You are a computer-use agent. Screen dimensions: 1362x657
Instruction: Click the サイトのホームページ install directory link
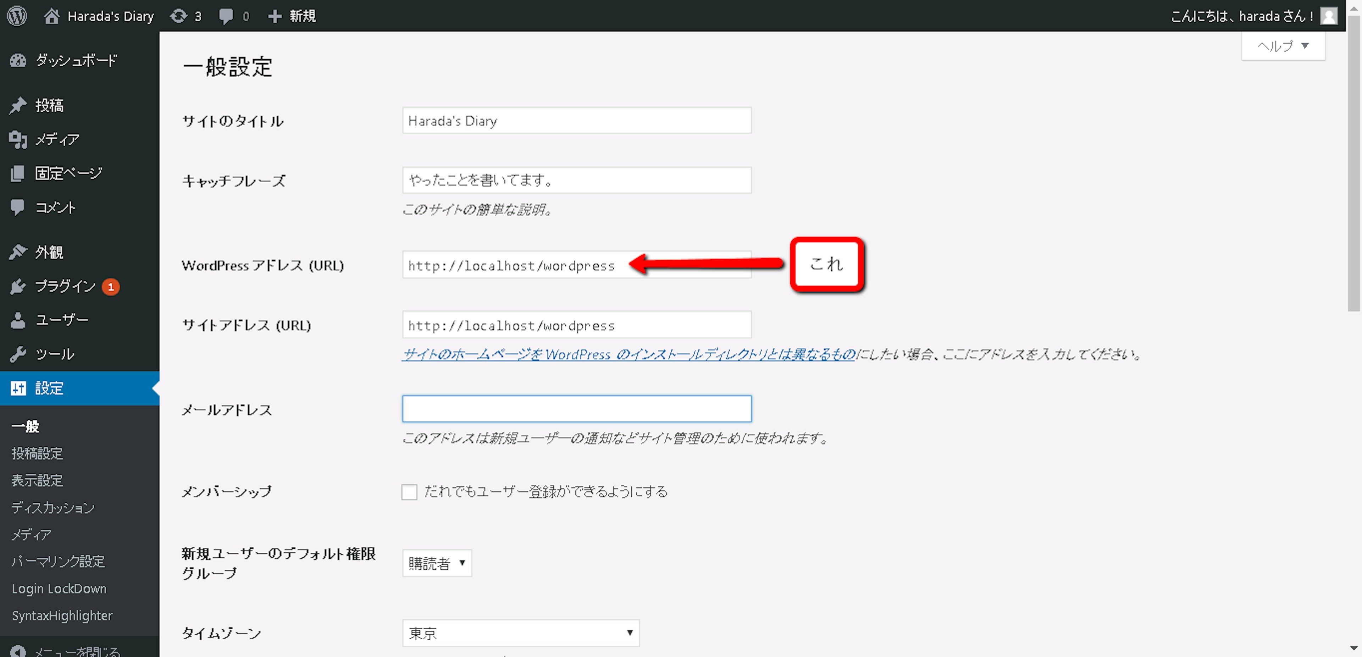(628, 354)
